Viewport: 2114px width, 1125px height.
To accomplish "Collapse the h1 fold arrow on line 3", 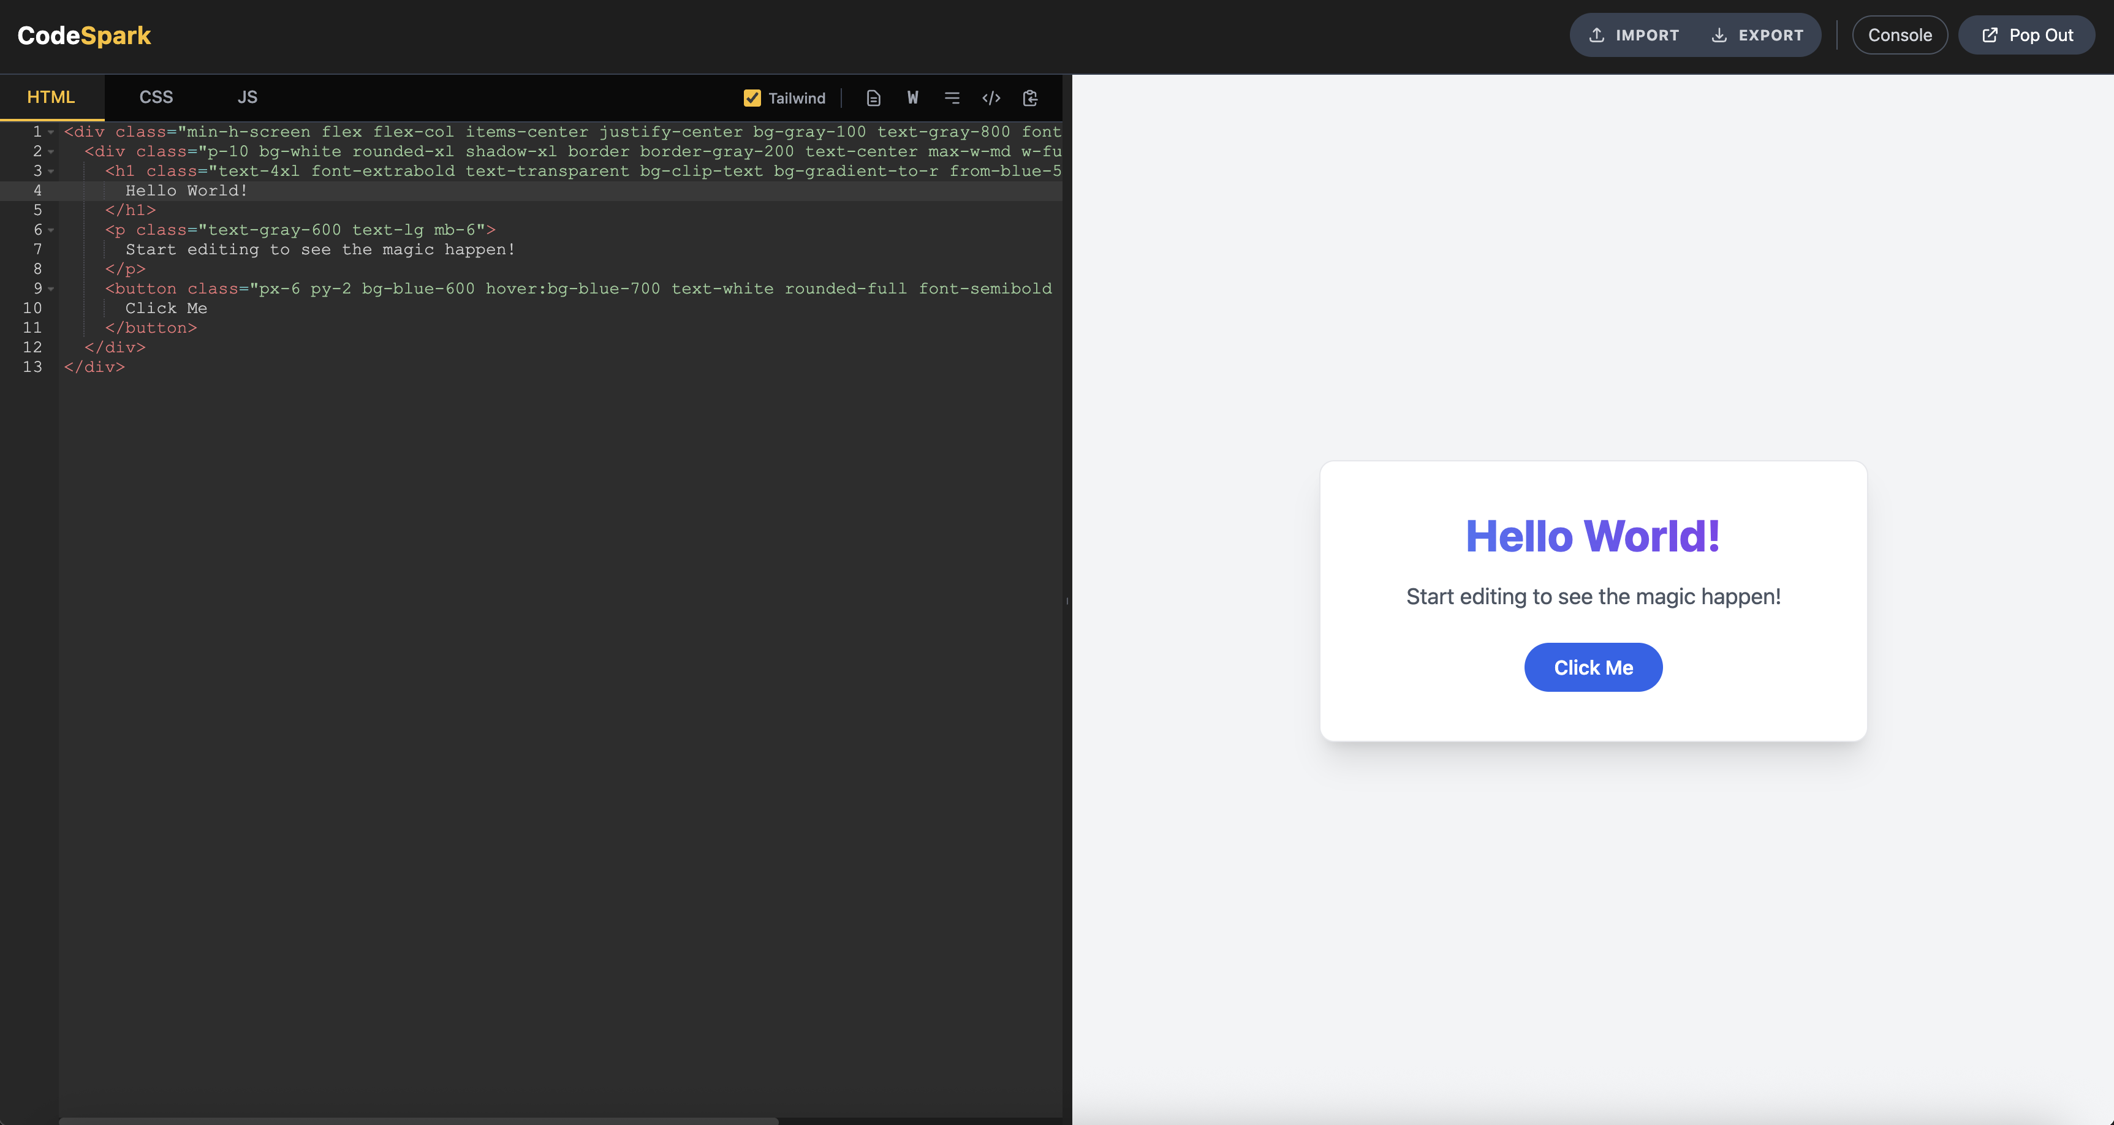I will tap(51, 172).
